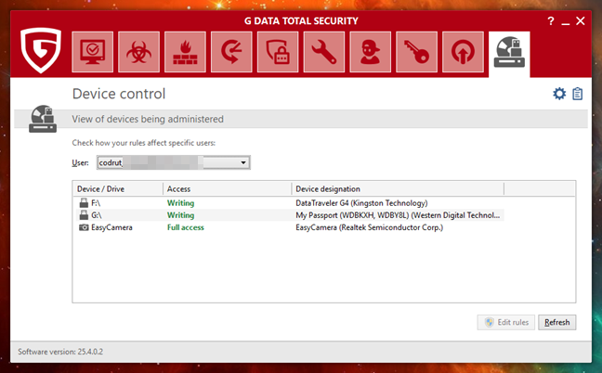Click Full access for EasyCamera
The width and height of the screenshot is (602, 373).
186,227
